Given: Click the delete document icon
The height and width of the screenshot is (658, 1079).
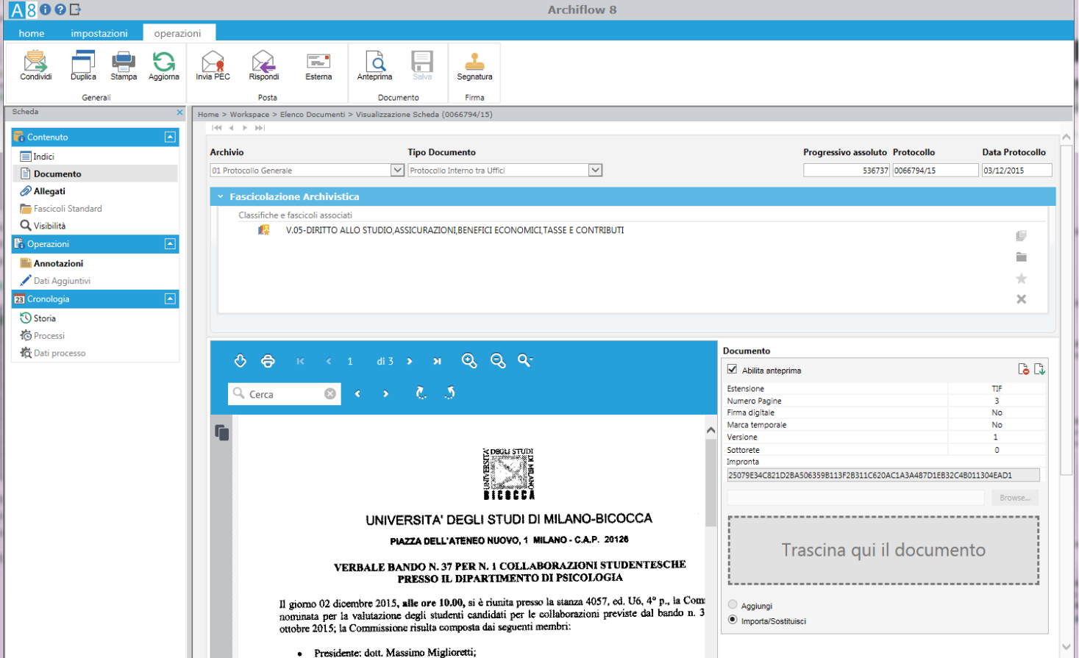Looking at the screenshot, I should (x=1023, y=369).
